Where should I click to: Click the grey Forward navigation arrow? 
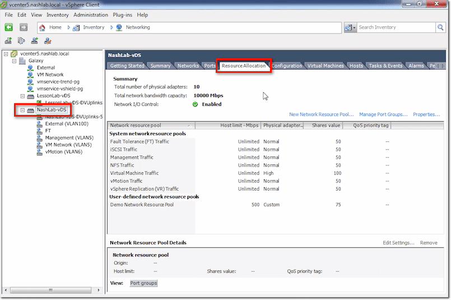24,27
